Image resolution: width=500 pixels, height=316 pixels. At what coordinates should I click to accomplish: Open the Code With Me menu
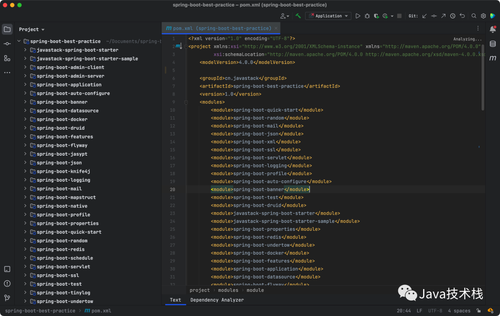[x=284, y=16]
